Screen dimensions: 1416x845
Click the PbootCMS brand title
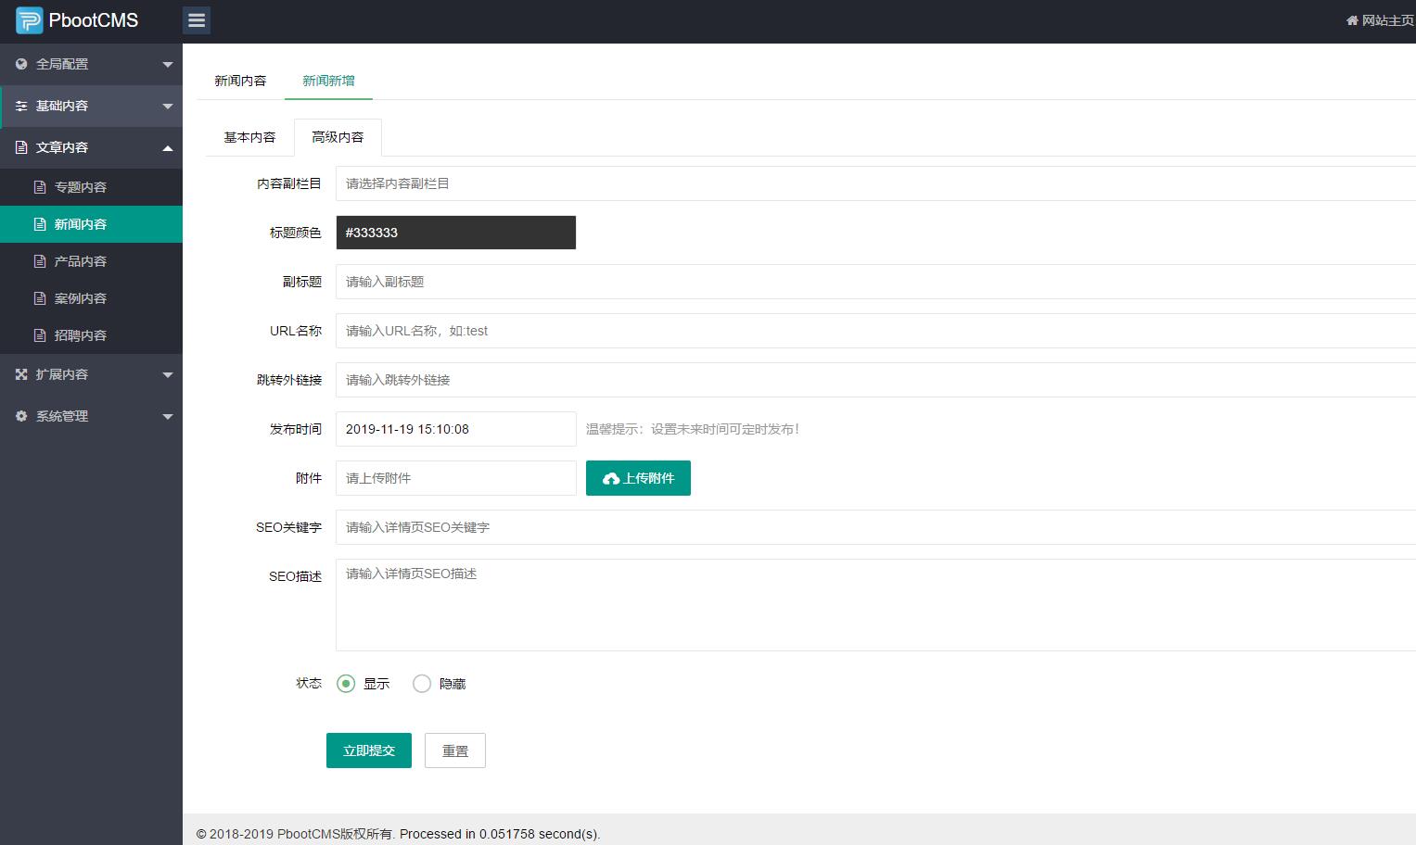[93, 20]
